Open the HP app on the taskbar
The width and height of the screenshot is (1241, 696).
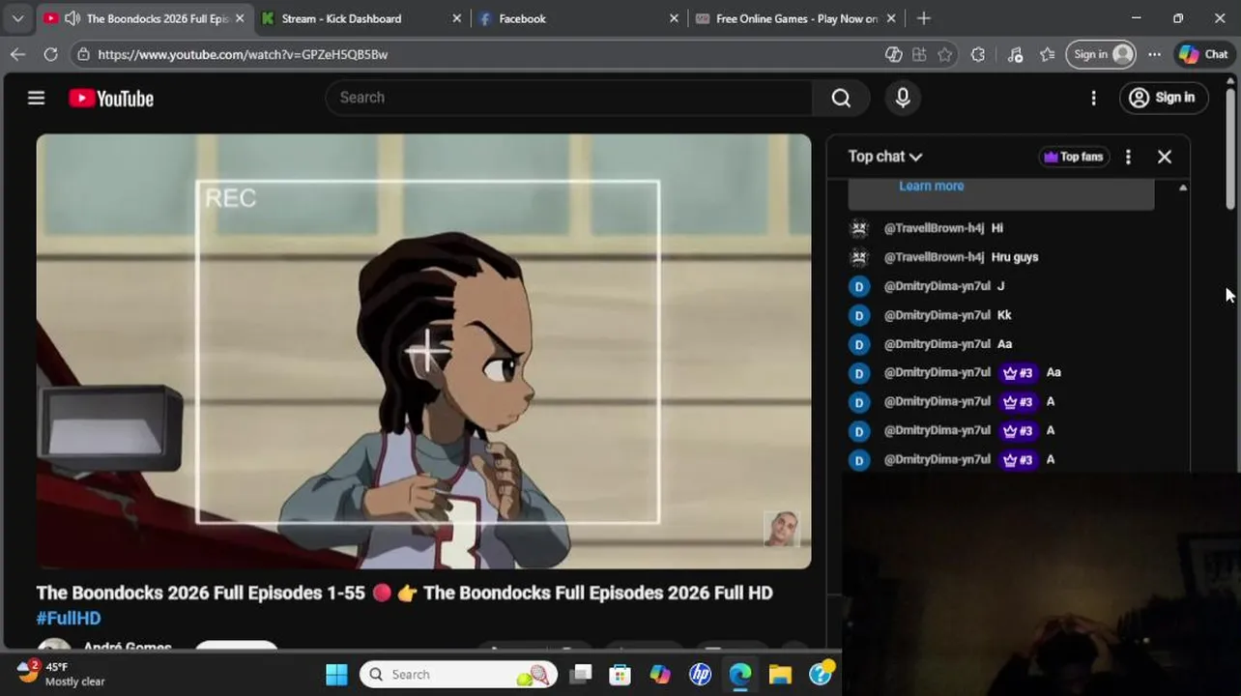(x=700, y=675)
